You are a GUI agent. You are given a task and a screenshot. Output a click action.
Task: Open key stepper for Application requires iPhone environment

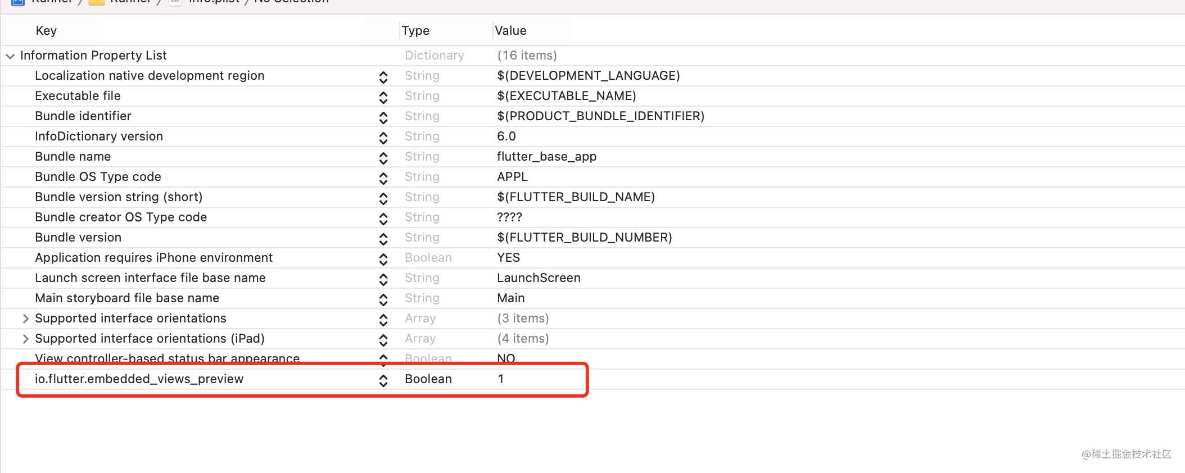pyautogui.click(x=383, y=259)
